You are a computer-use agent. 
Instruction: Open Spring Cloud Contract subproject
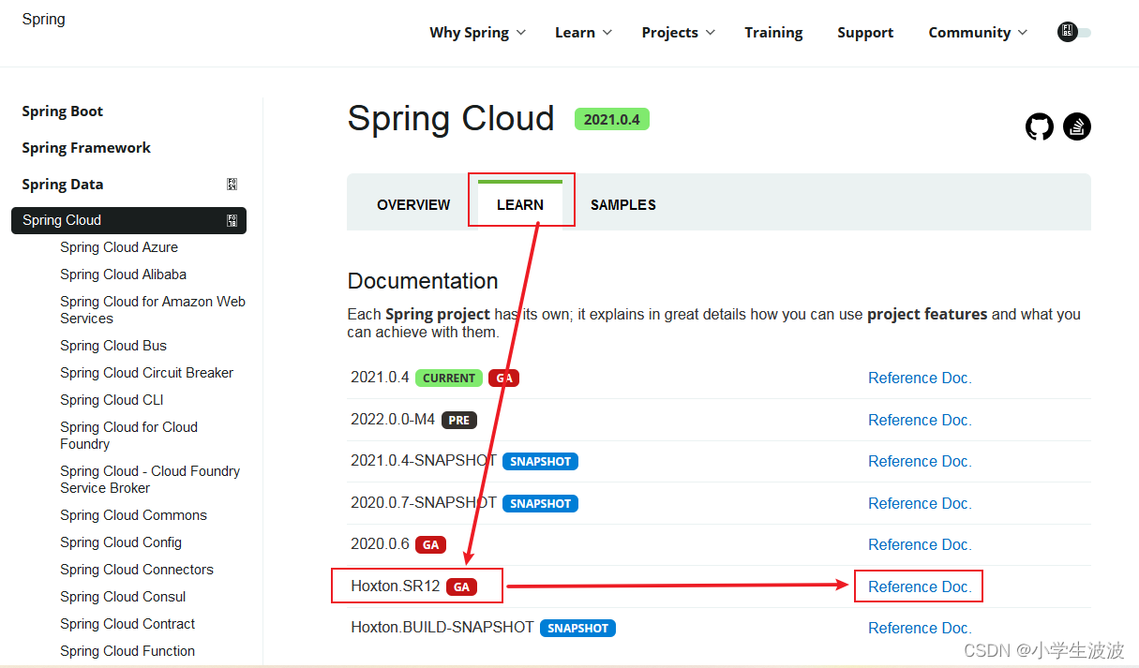pyautogui.click(x=127, y=624)
